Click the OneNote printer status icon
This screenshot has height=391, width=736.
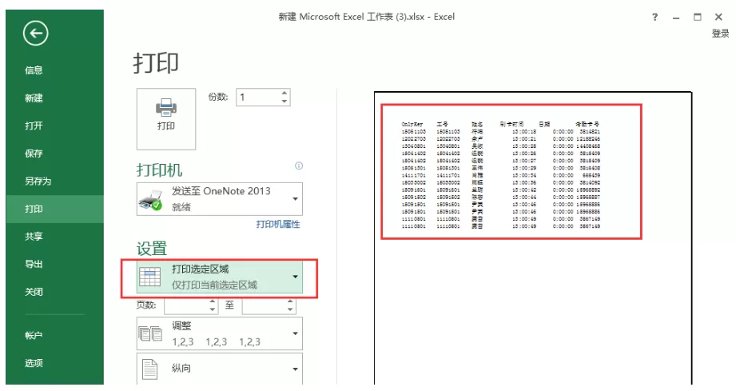(x=150, y=199)
